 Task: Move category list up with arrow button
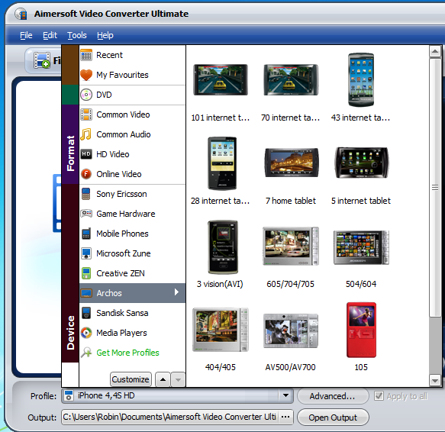coord(163,379)
